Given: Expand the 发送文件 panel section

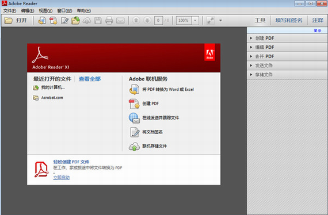Looking at the screenshot, I should tap(287, 66).
